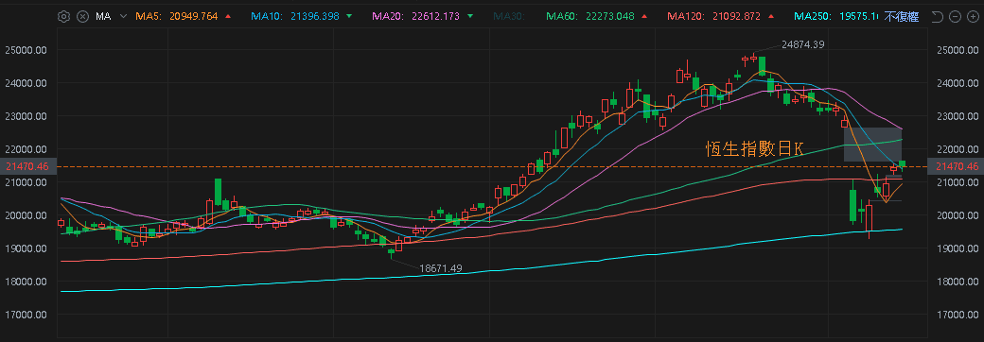The image size is (984, 342).
Task: Open the 不復權 adjustment dropdown
Action: pyautogui.click(x=901, y=17)
